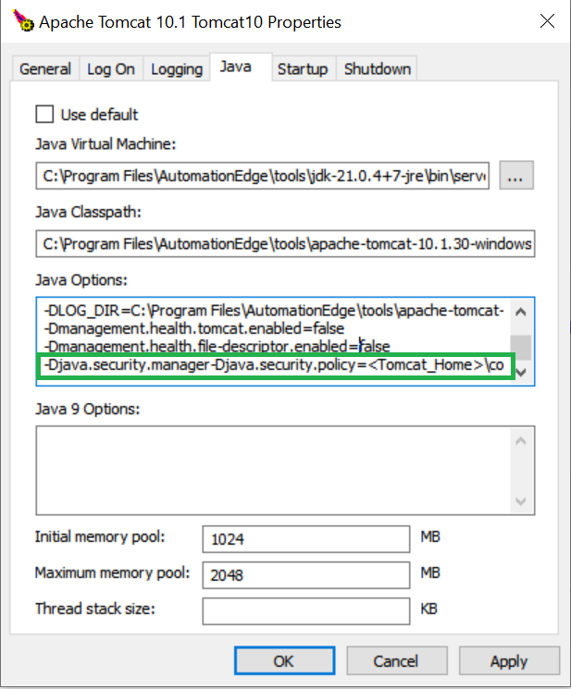Screen dimensions: 571x689
Task: Click the management.health.file-descriptor.enabled=false line
Action: 217,346
